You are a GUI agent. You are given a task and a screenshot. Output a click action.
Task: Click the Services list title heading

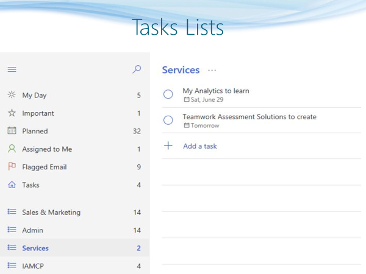coord(181,70)
